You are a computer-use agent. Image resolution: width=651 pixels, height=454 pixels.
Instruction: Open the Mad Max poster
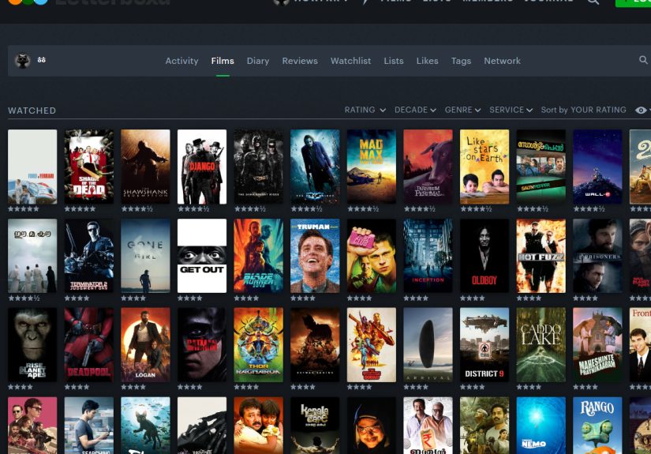[x=371, y=167]
